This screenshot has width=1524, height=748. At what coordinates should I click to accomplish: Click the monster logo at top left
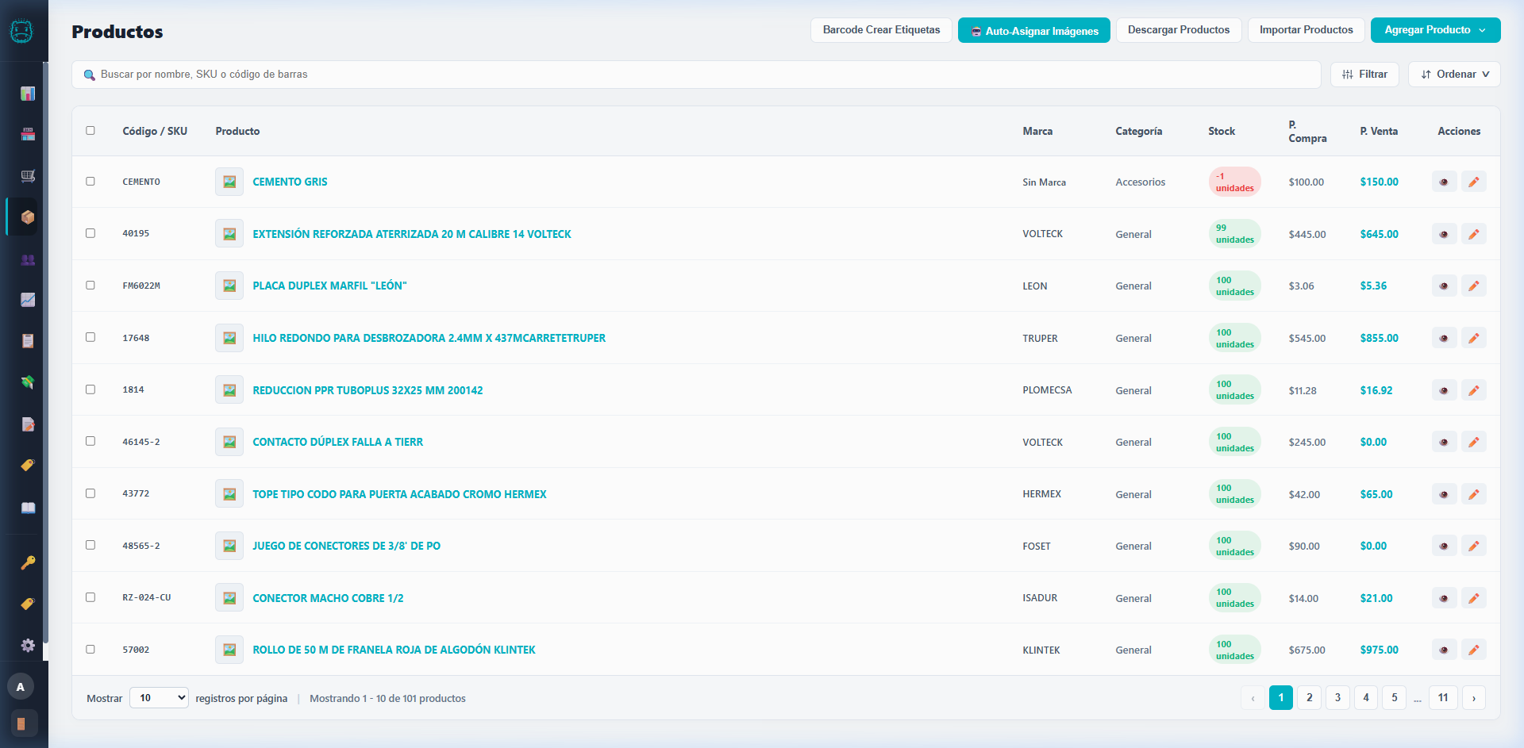(x=21, y=32)
